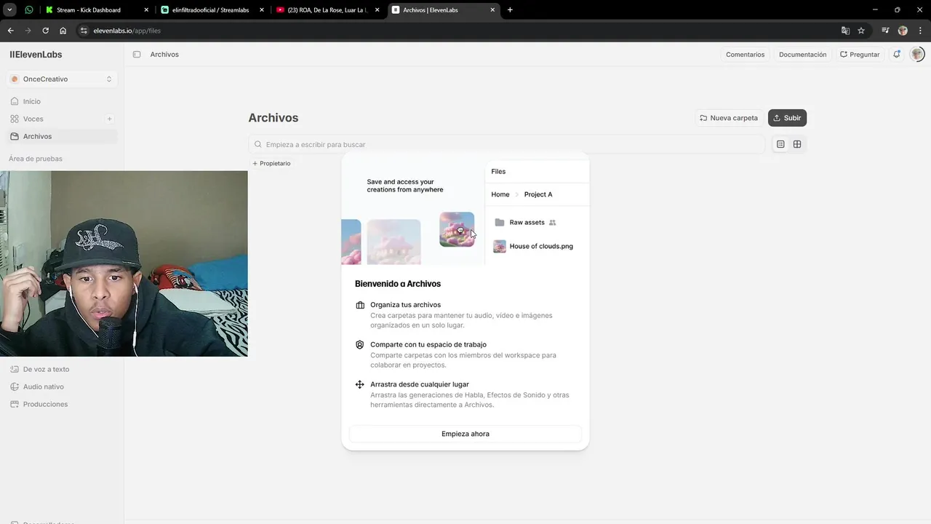931x524 pixels.
Task: Open De voz a texto item
Action: (46, 369)
